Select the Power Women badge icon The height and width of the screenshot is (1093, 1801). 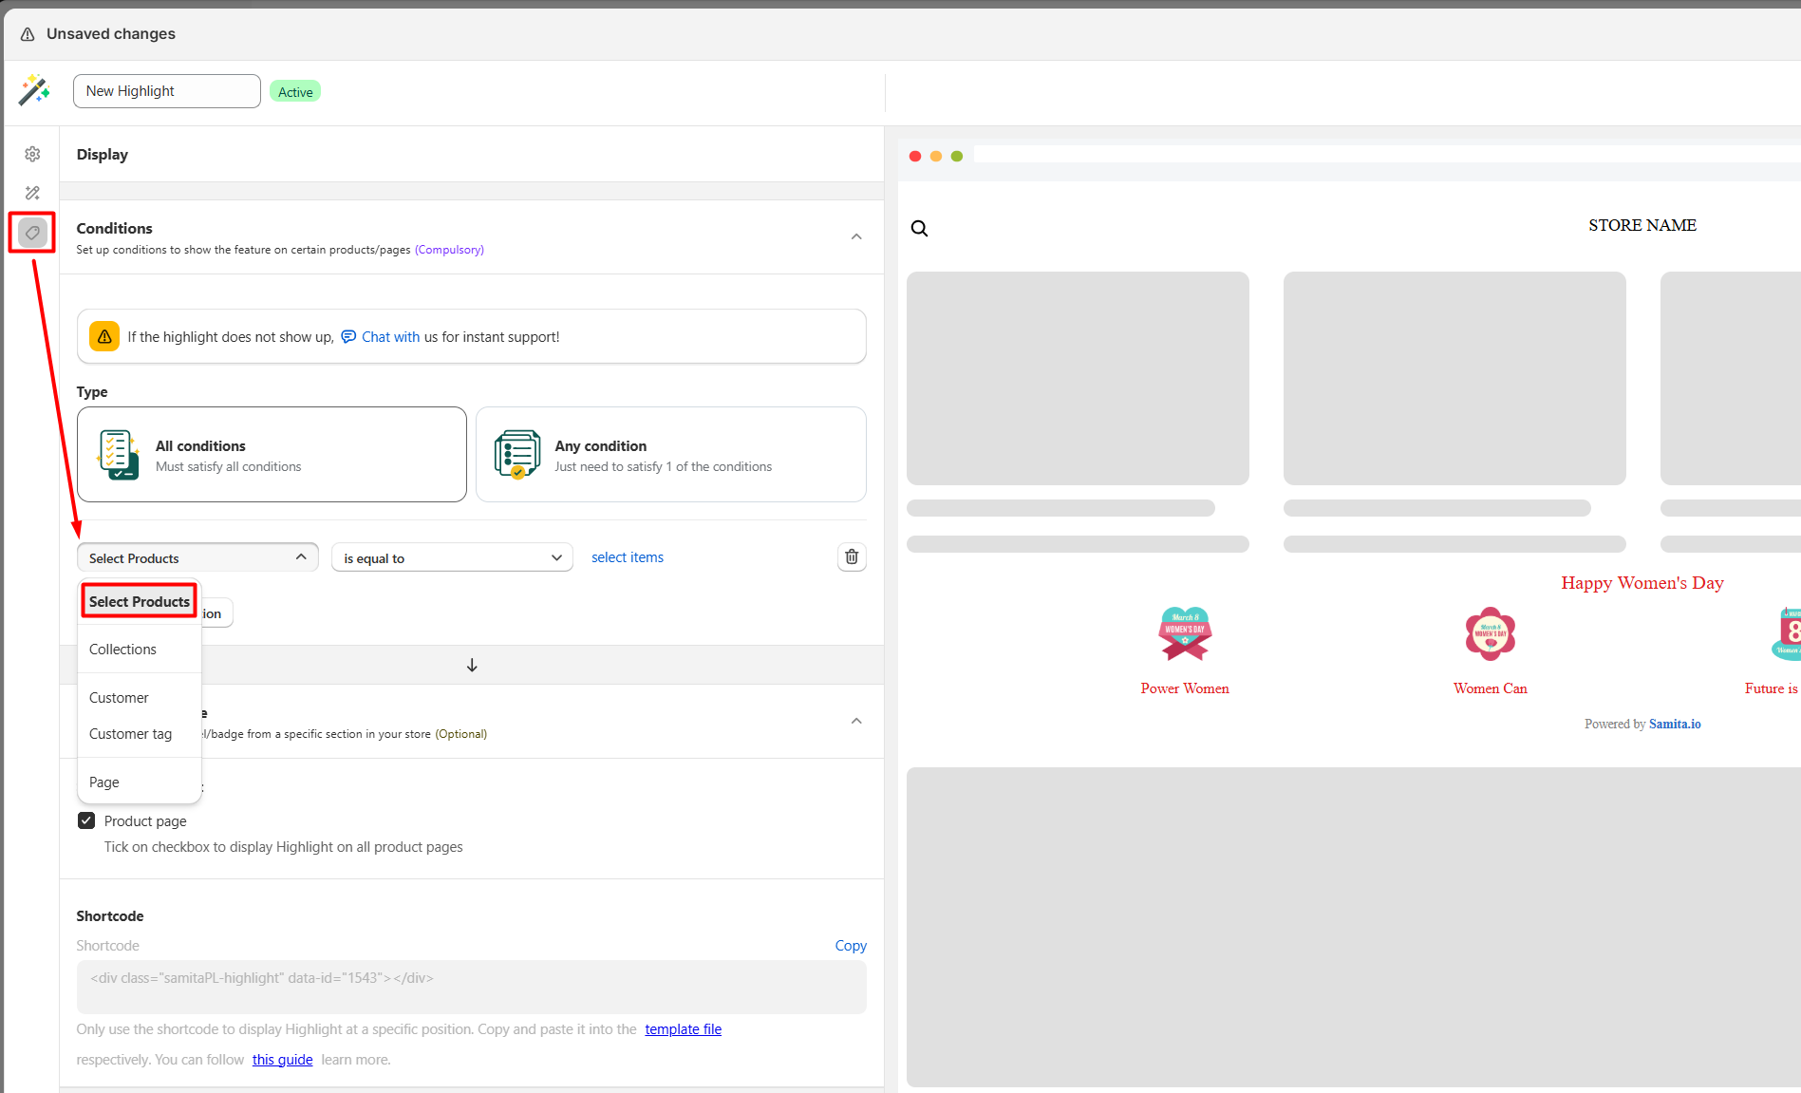pyautogui.click(x=1184, y=634)
